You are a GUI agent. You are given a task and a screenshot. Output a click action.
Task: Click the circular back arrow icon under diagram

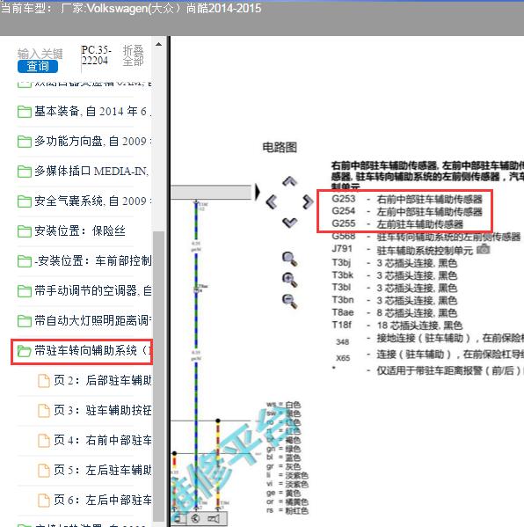click(x=195, y=518)
